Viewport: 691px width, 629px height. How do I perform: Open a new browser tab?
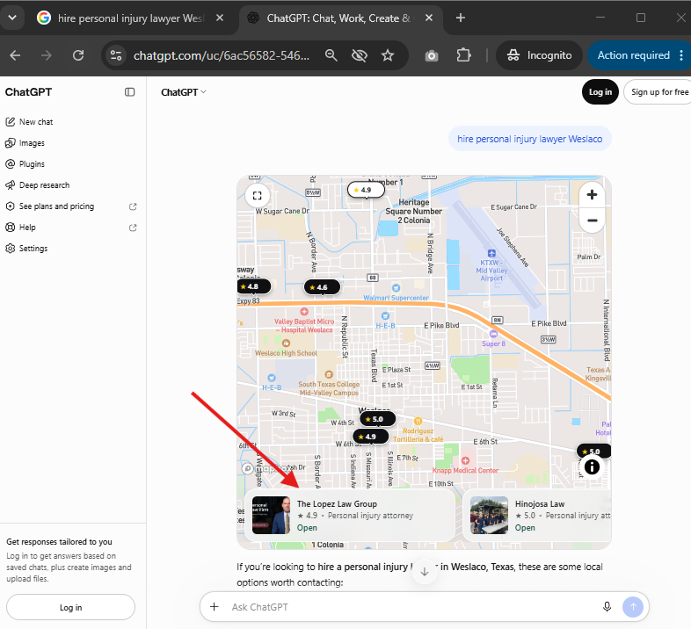460,18
